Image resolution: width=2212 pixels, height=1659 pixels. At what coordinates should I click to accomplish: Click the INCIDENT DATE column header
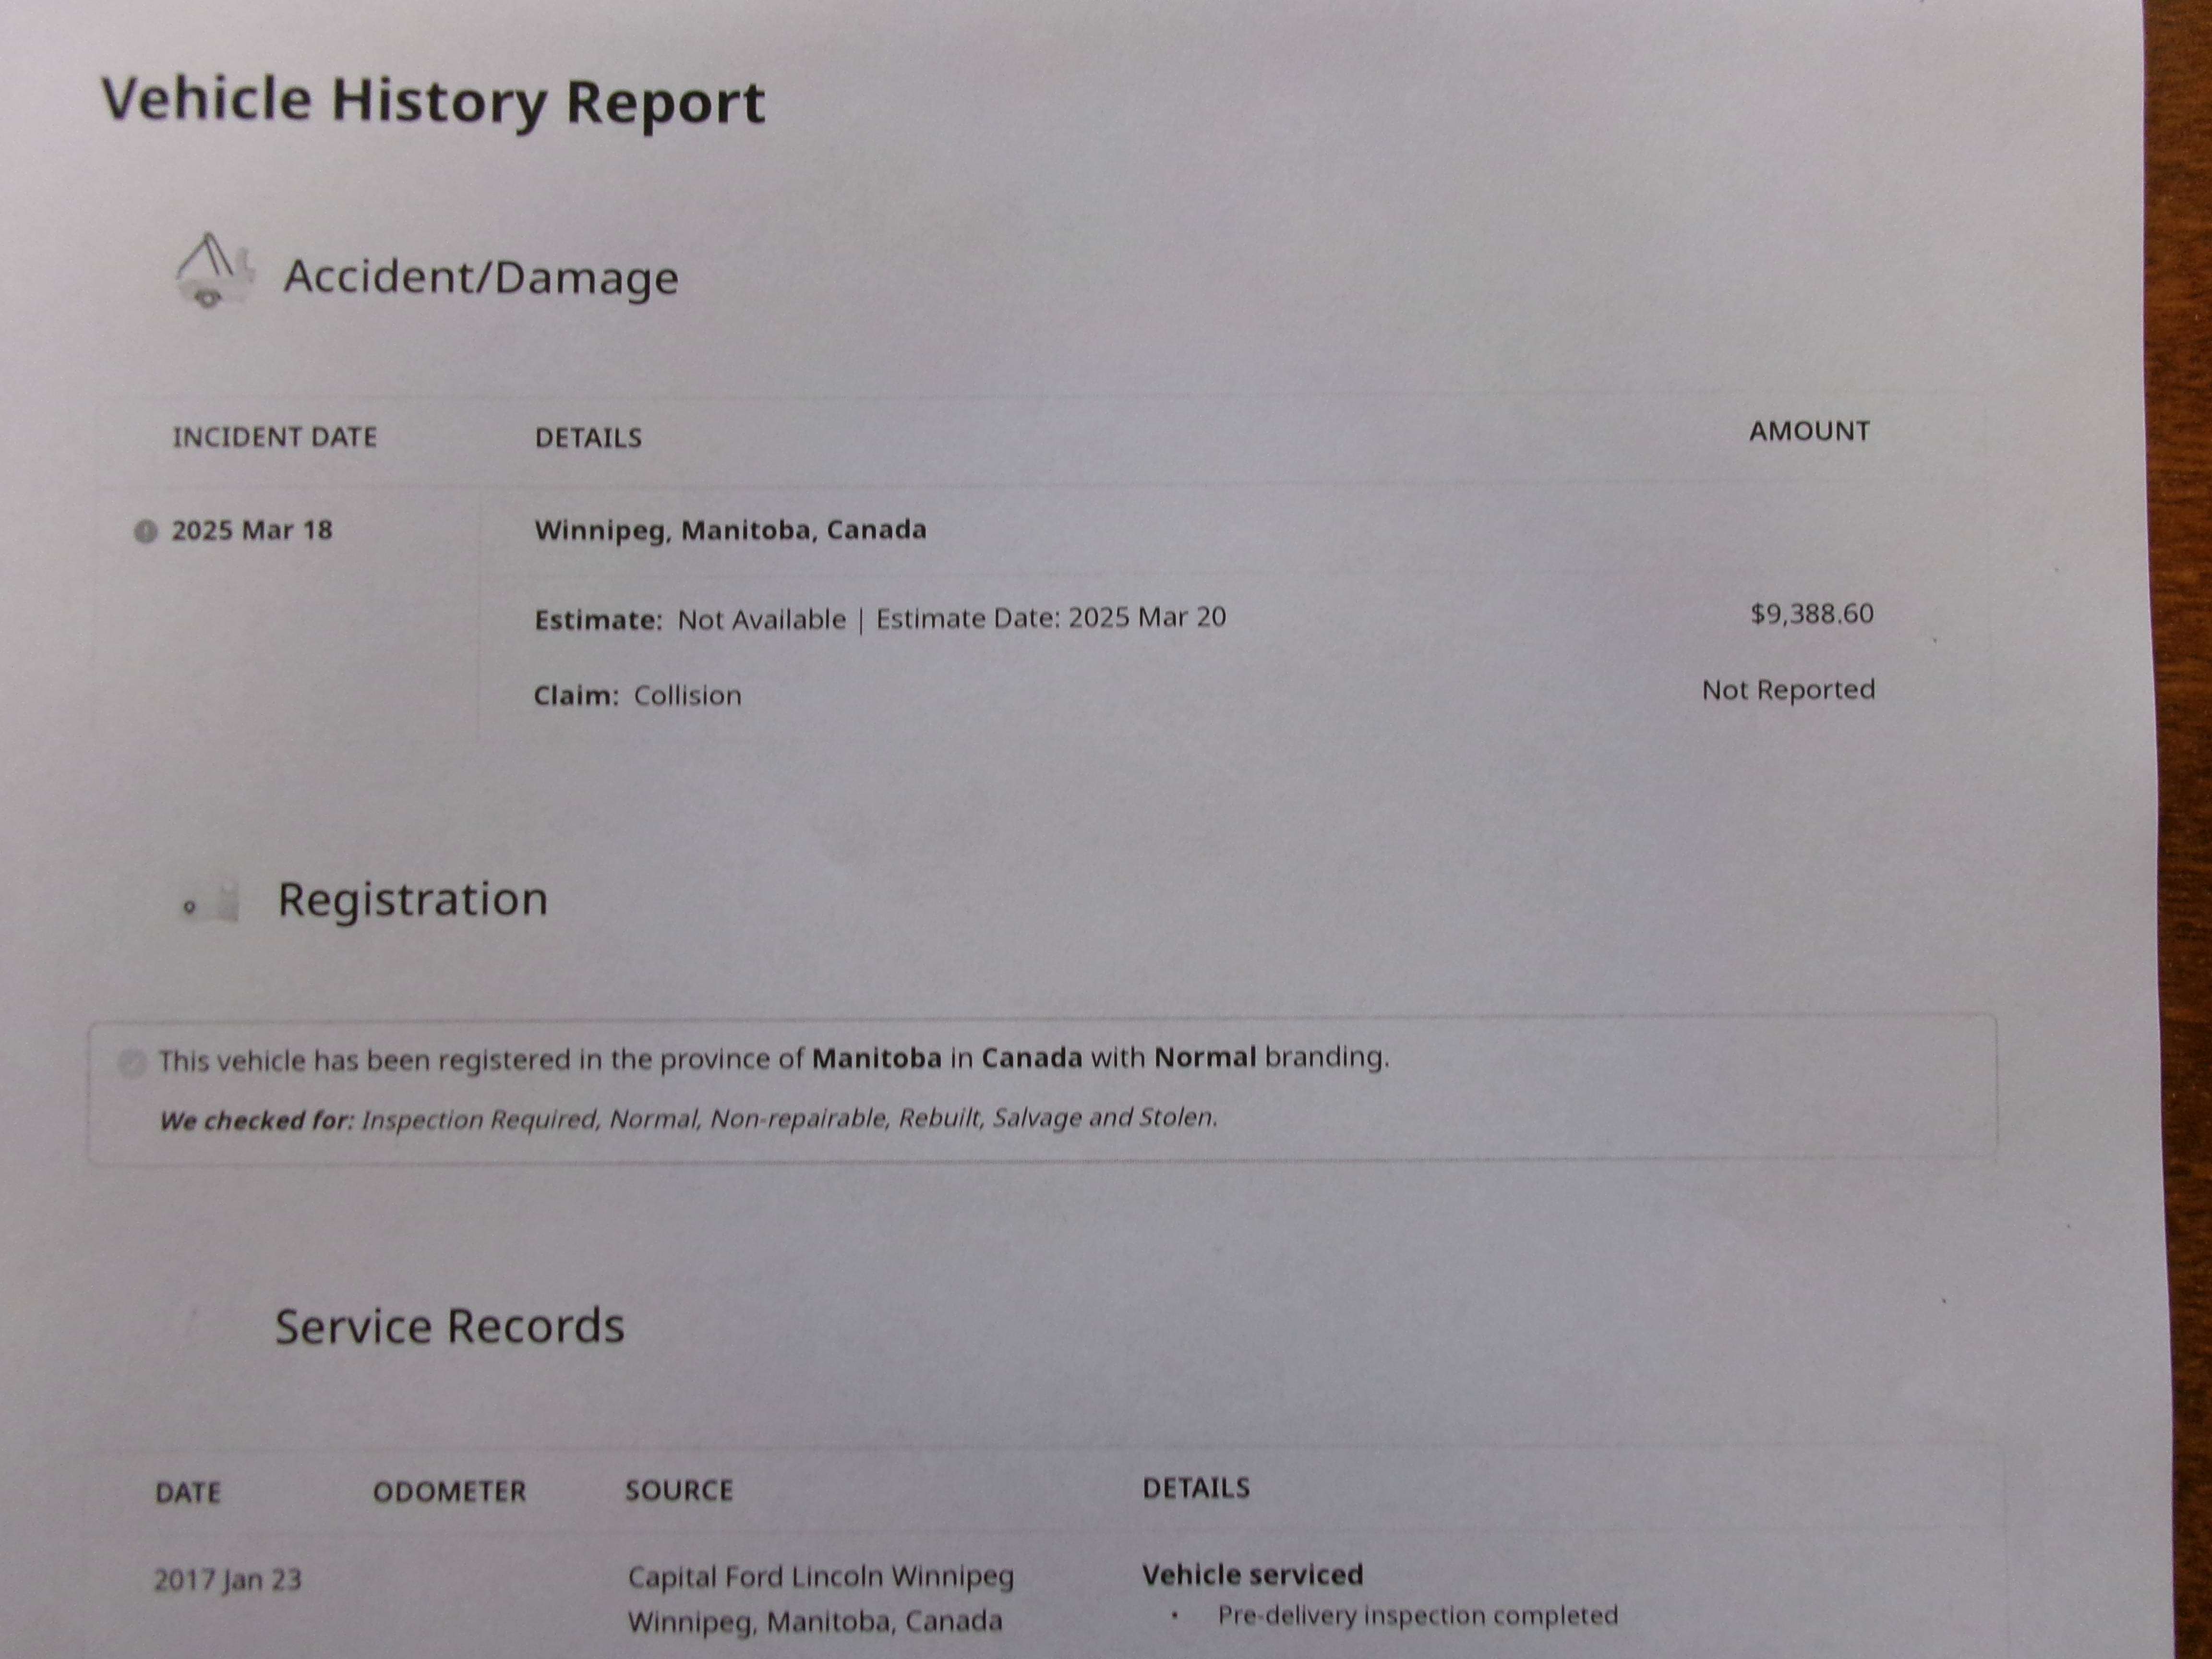tap(275, 437)
